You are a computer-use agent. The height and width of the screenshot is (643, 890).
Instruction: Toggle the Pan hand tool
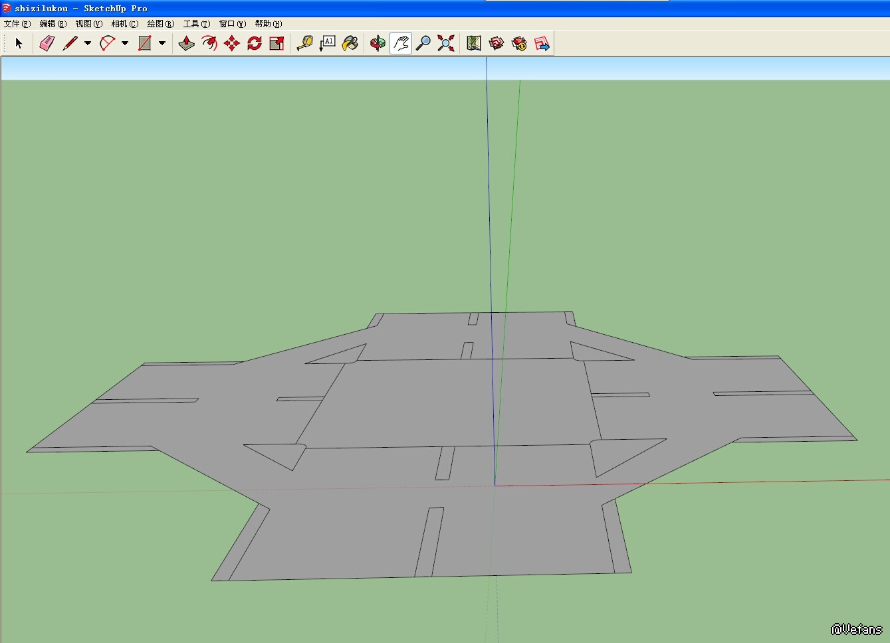point(400,43)
